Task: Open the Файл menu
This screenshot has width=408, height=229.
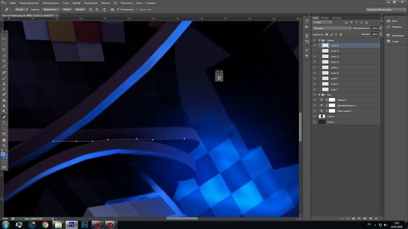Action: [x=13, y=3]
